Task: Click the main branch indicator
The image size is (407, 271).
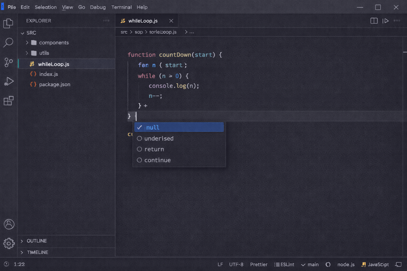Action: [310, 264]
